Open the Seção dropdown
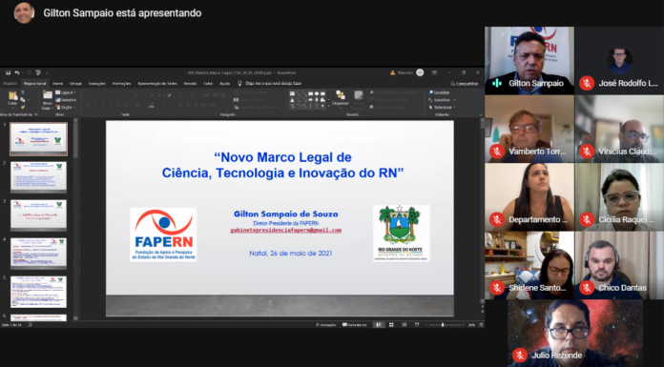Image resolution: width=664 pixels, height=367 pixels. (x=66, y=108)
